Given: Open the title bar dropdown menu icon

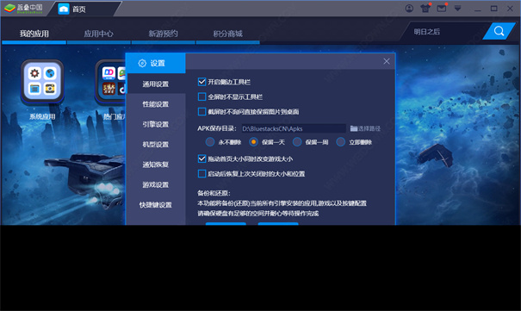Looking at the screenshot, I should (x=457, y=9).
